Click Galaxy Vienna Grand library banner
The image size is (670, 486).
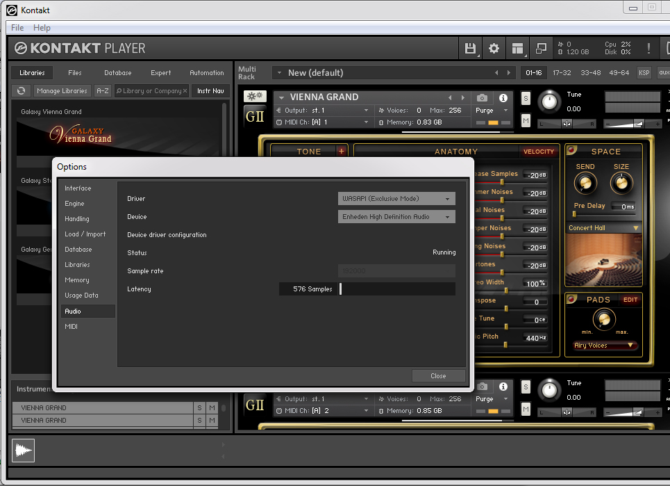click(118, 137)
